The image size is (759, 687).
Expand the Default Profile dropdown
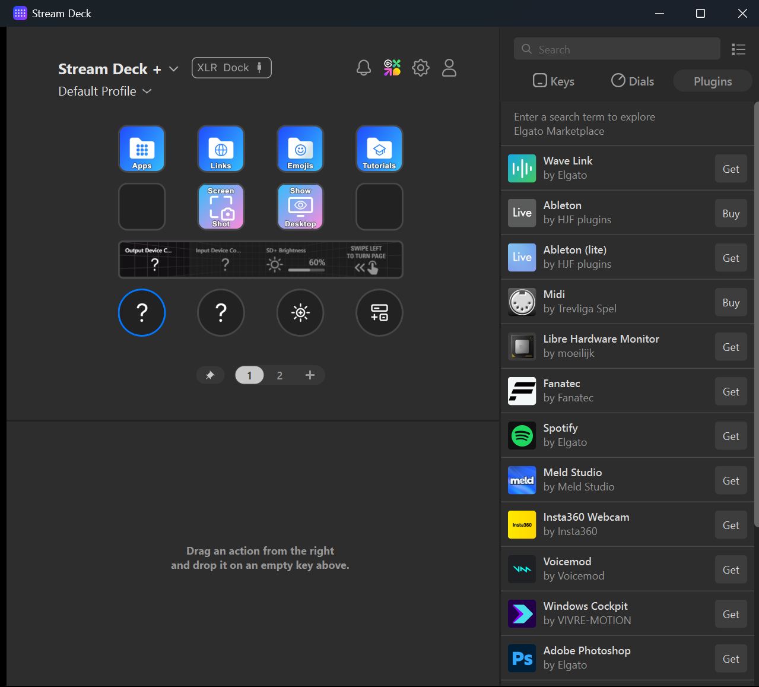[147, 91]
